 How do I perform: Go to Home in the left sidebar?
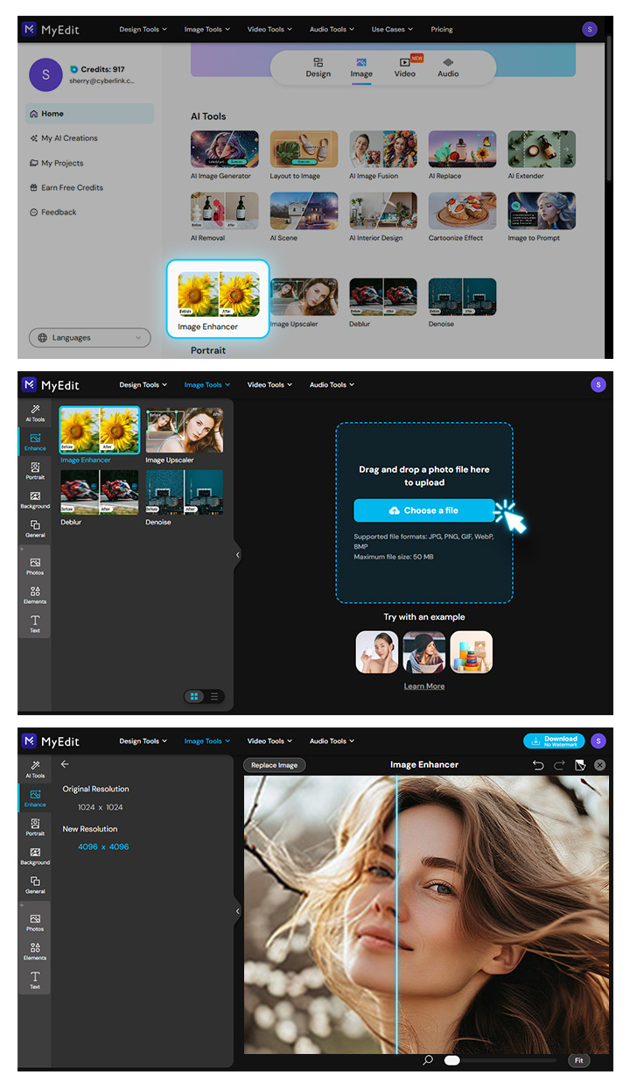pos(90,114)
